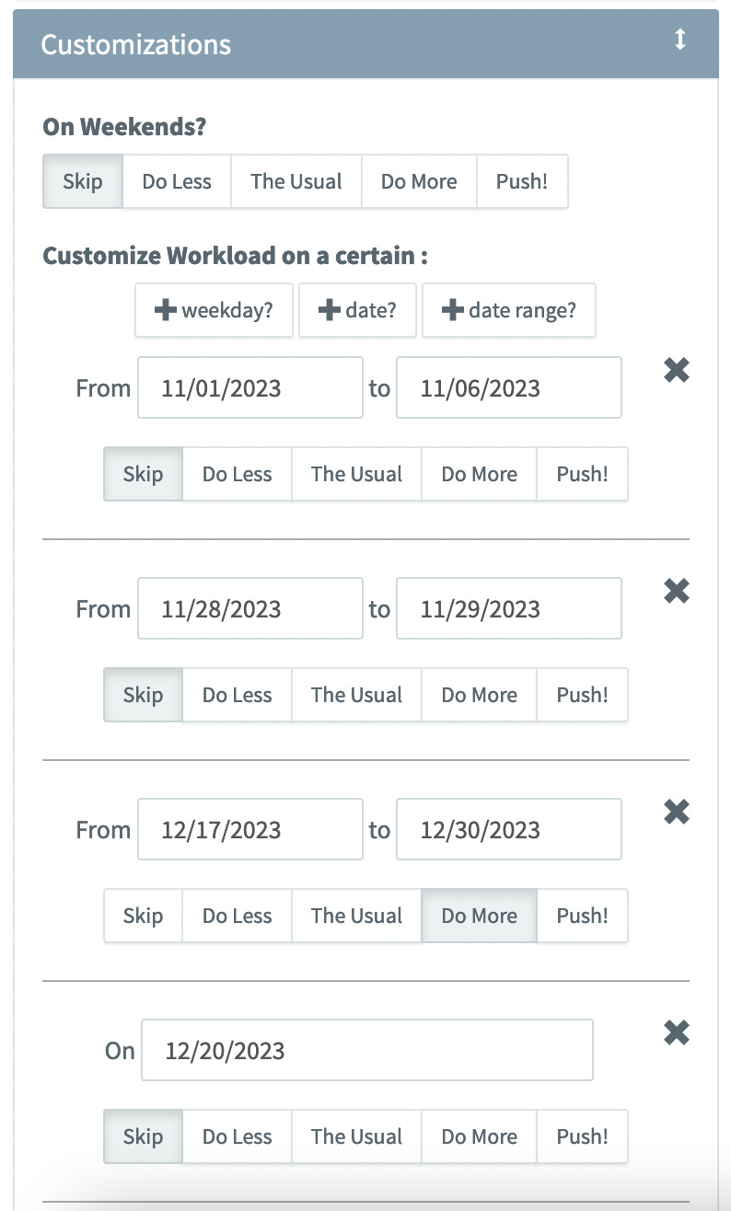
Task: Delete the 11/01/2023 to 11/06/2023 range
Action: (675, 371)
